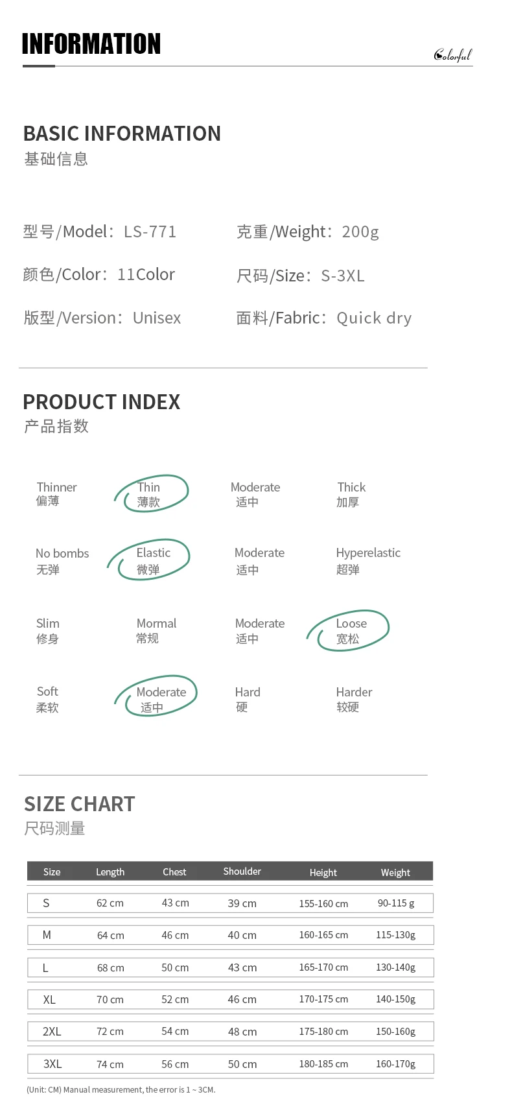Screen dimensions: 512x1114
Task: Select the XL row in size chart
Action: [230, 999]
